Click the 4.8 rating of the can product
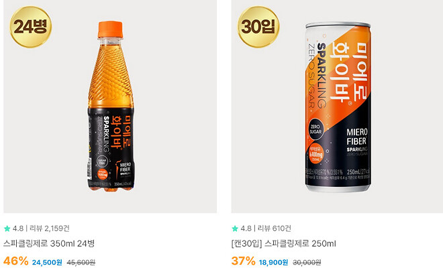 point(246,228)
